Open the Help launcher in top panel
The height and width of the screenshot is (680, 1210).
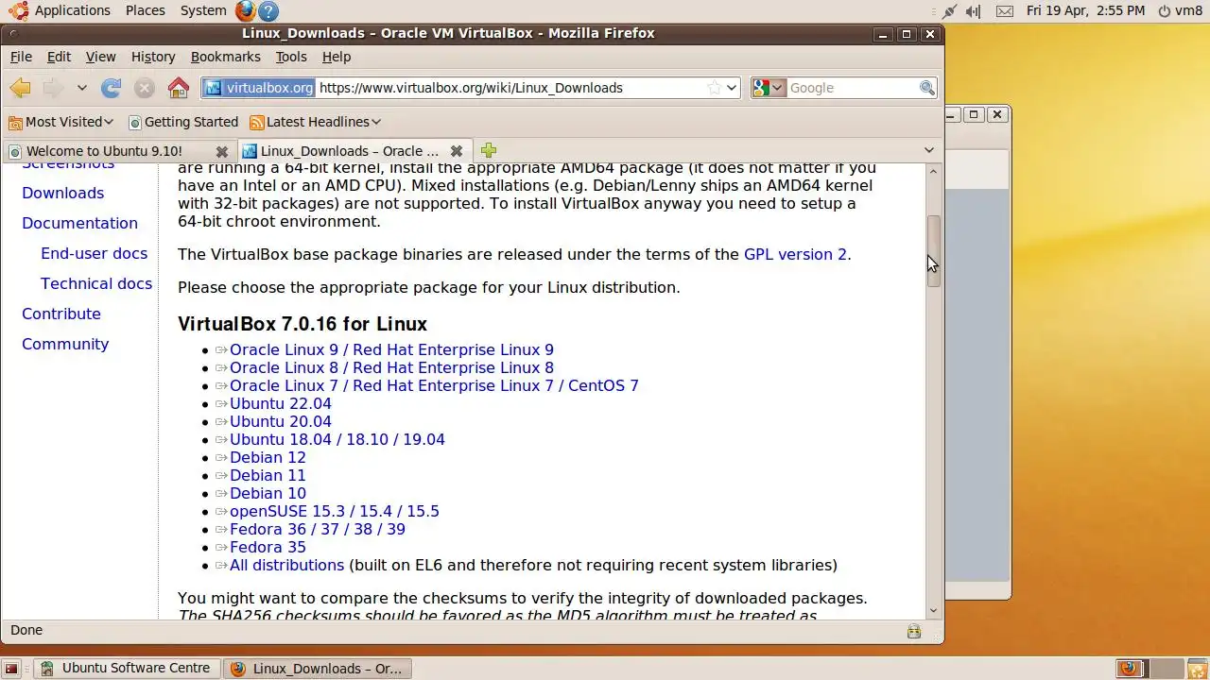pos(268,10)
